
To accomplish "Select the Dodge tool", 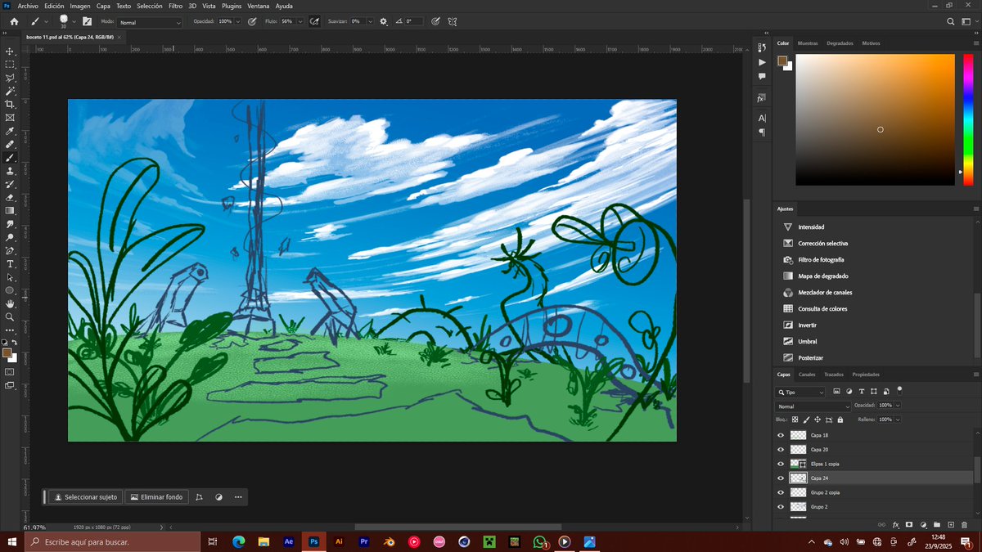I will pos(10,237).
